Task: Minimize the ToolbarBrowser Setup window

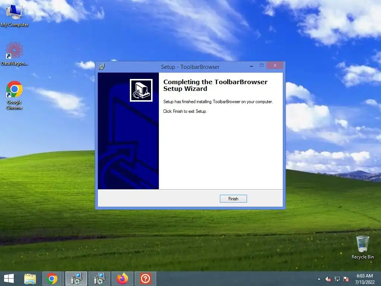Action: click(252, 66)
